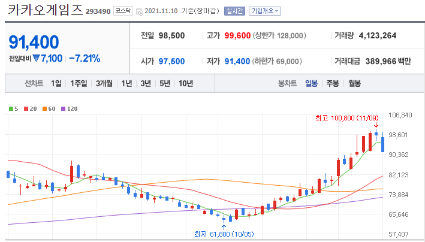Viewport: 425px width, 242px height.
Task: Click the 90,362 y-axis label
Action: [398, 155]
